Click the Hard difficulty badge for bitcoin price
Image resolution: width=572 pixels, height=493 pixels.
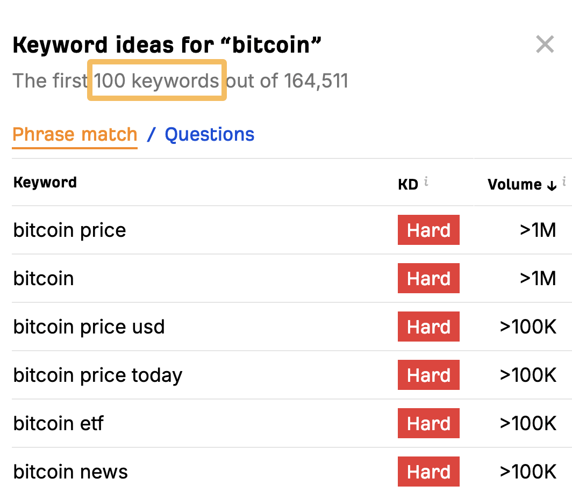coord(428,230)
